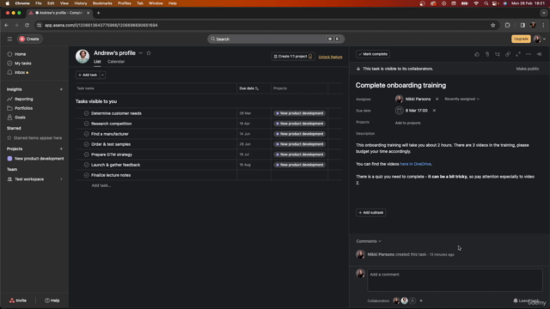This screenshot has height=309, width=550.
Task: Open the Bookmarks menu
Action: click(x=102, y=3)
